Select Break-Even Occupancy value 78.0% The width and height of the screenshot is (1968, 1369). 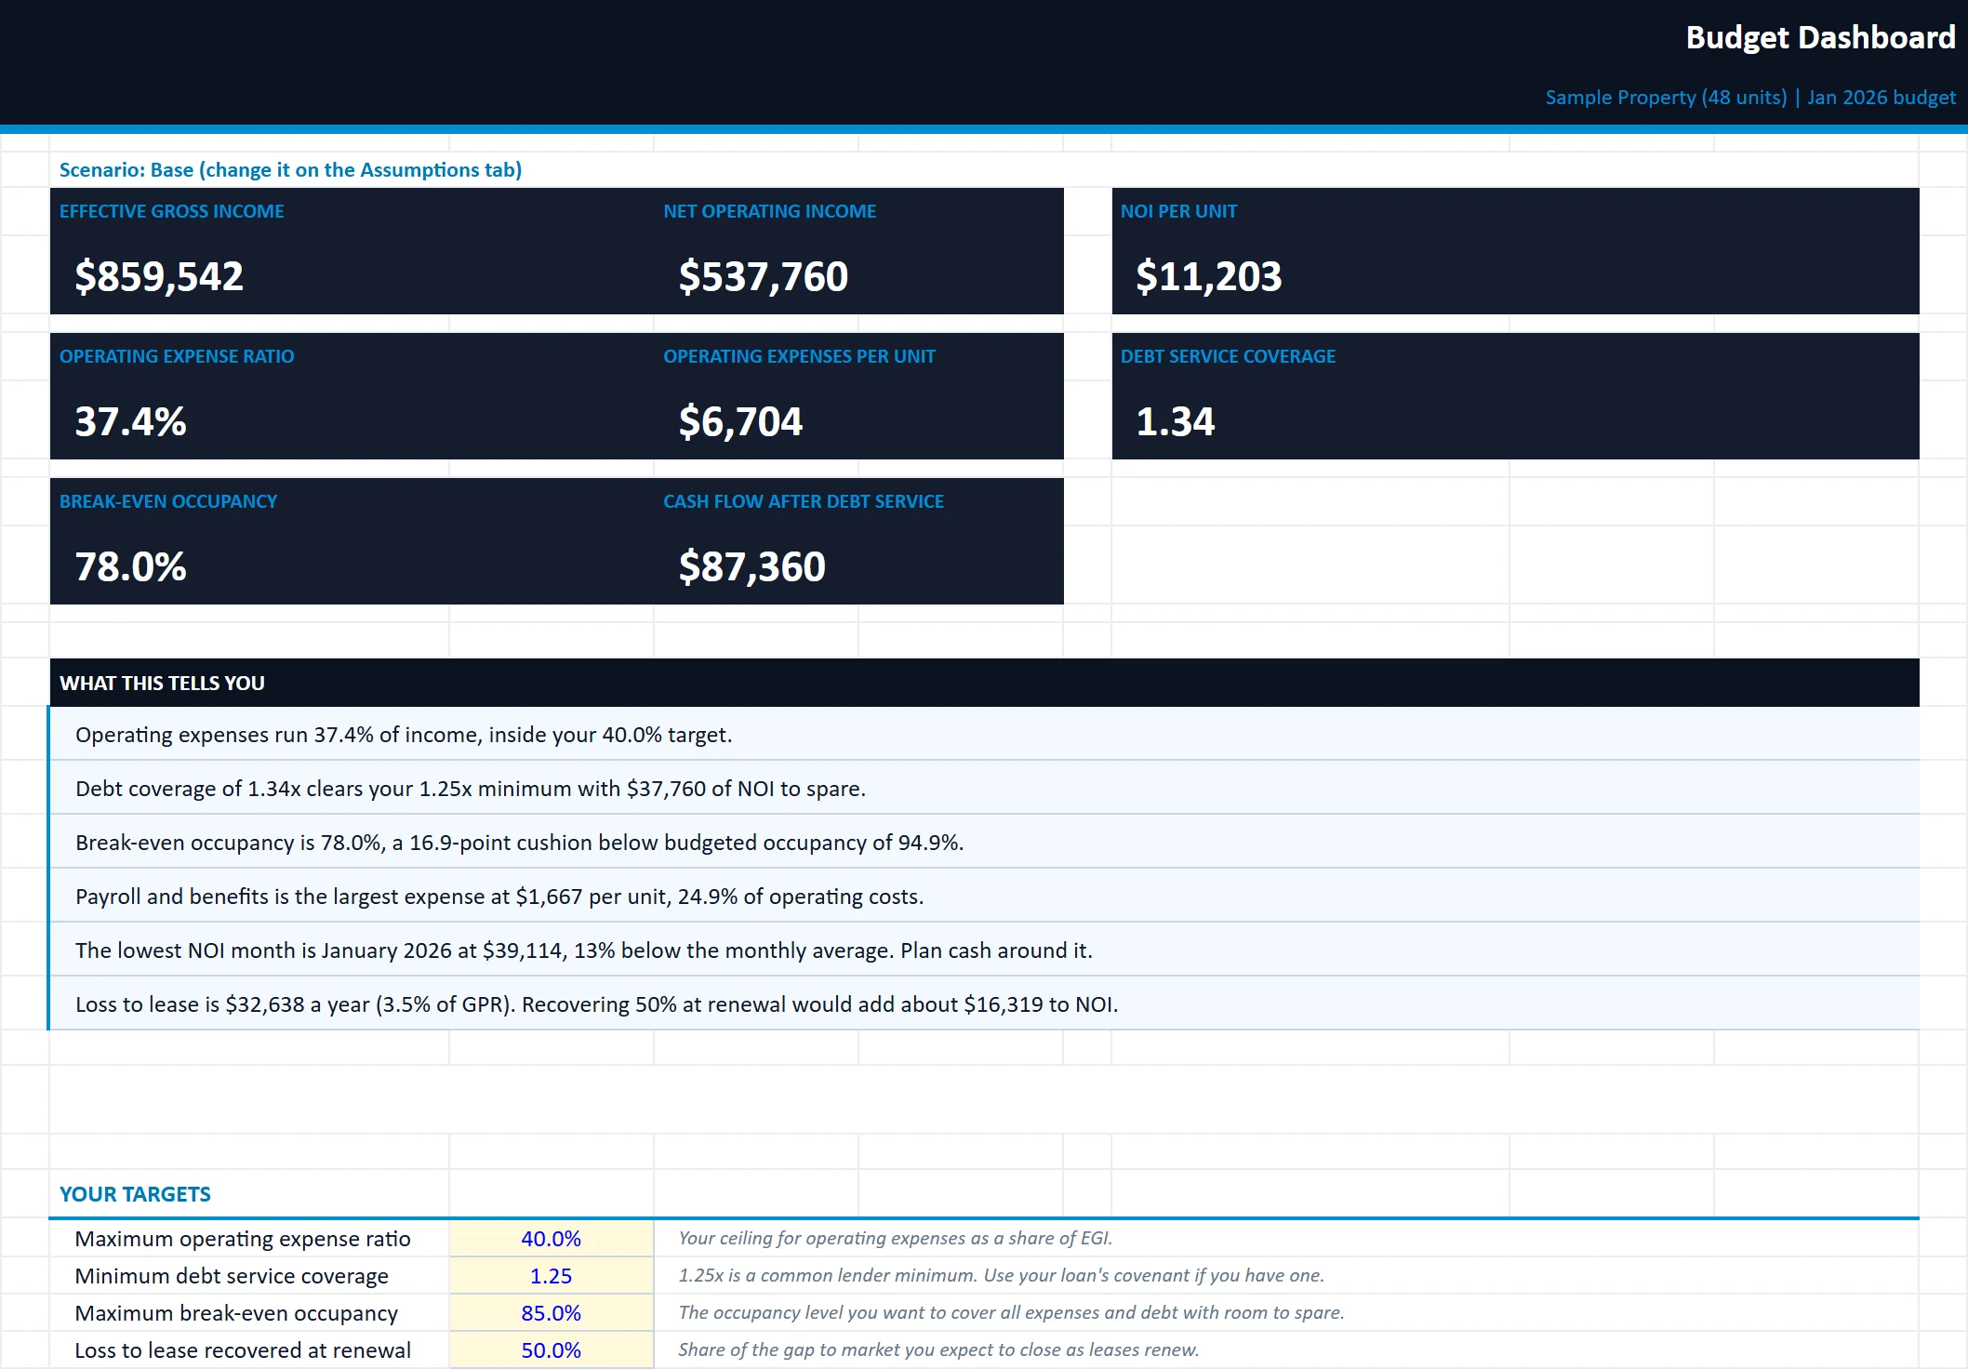130,566
